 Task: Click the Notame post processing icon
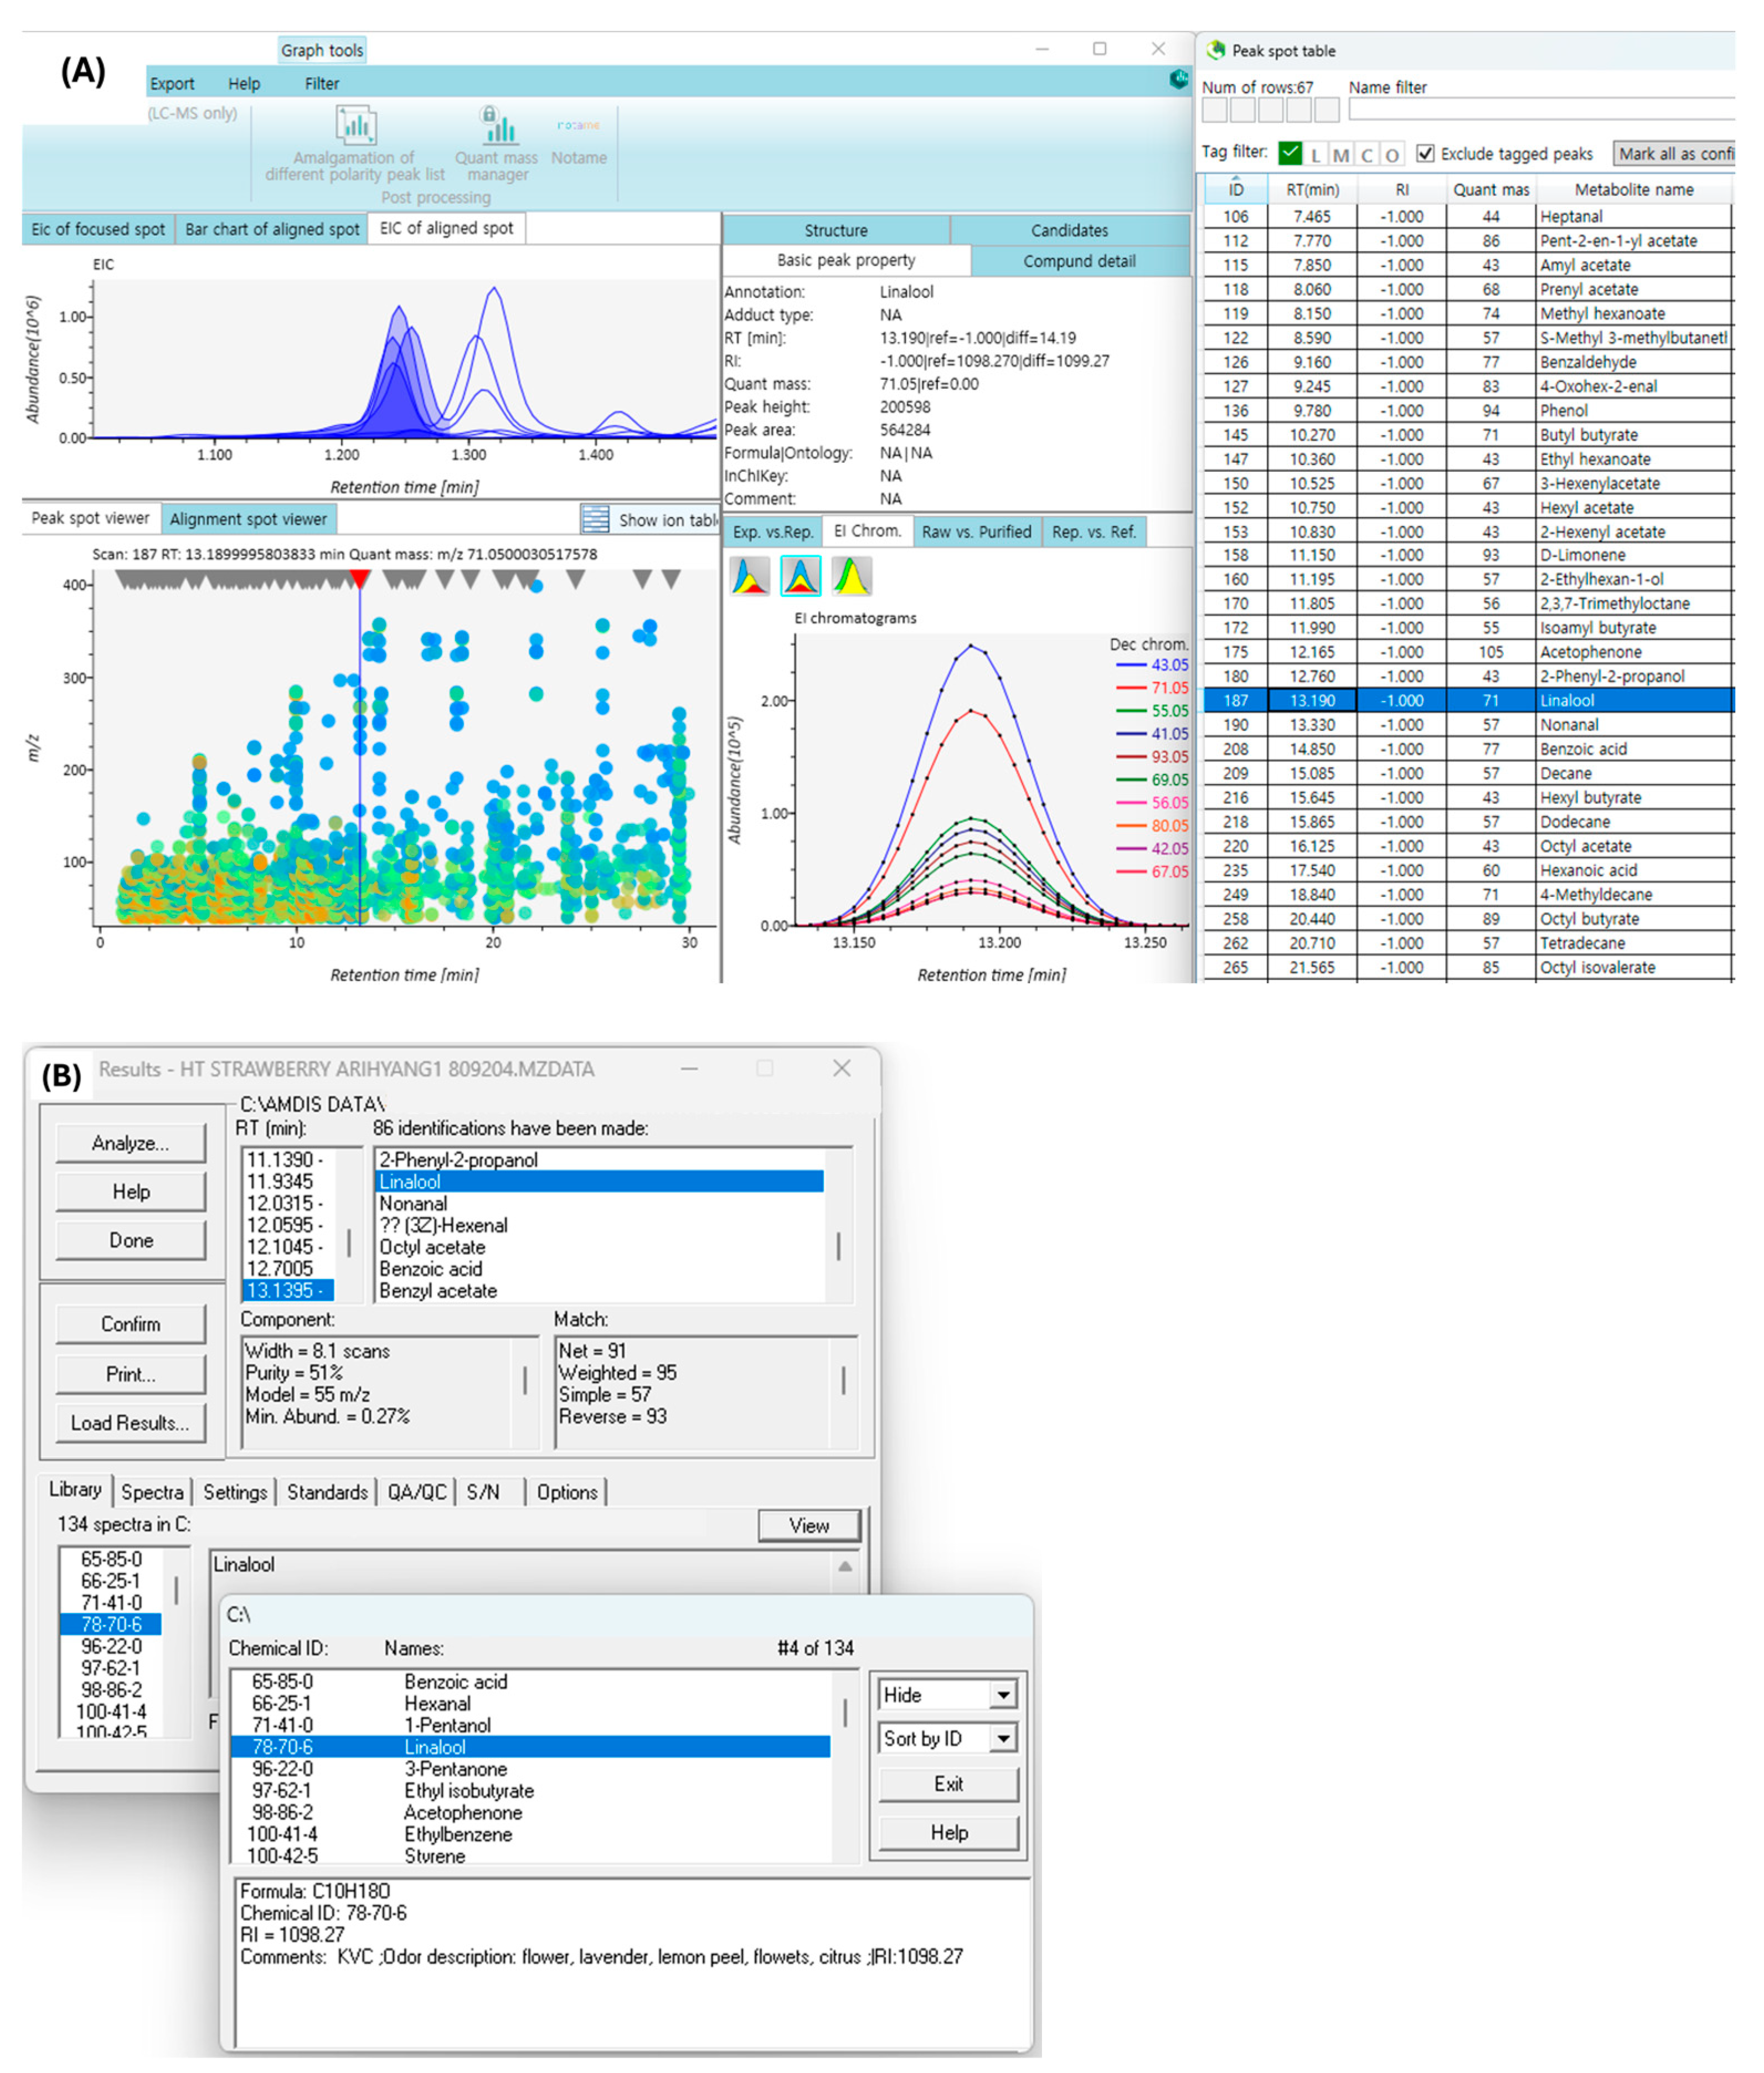[x=578, y=127]
